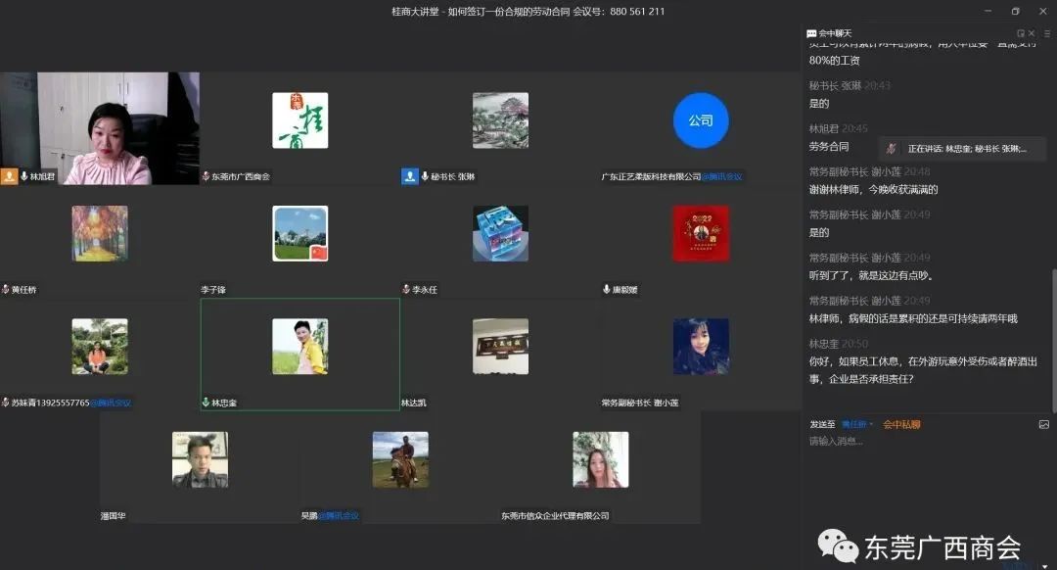Select 秘书长 张琳's landscape painting avatar
Viewport: 1057px width, 570px height.
click(500, 120)
